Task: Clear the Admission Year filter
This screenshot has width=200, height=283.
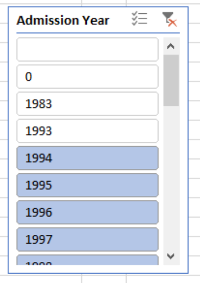Action: click(x=170, y=19)
